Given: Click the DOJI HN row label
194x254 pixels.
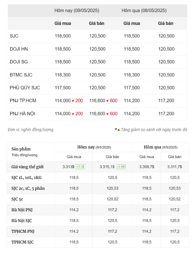Looking at the screenshot, I should tap(18, 49).
